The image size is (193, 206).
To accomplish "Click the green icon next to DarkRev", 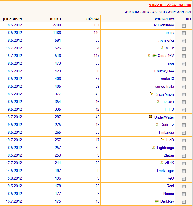I will 157,201.
